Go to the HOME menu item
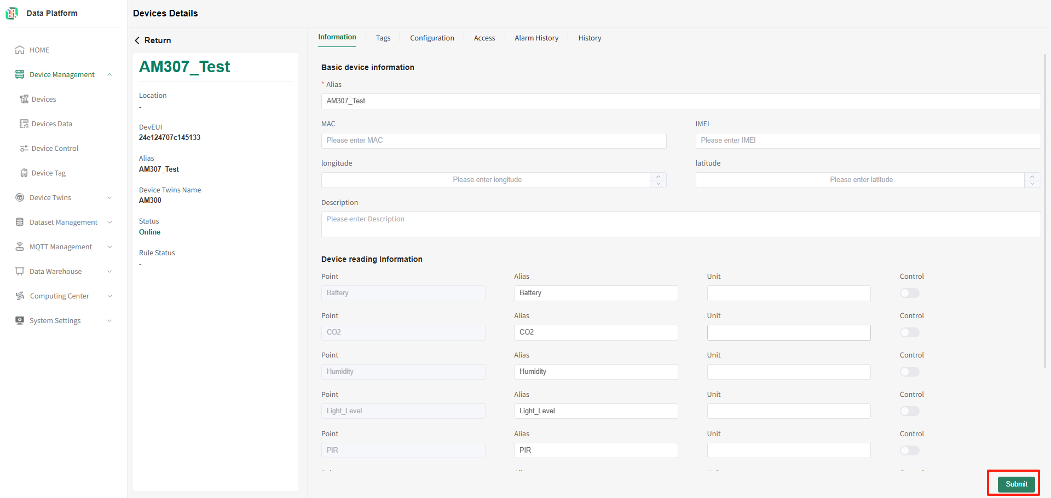Image resolution: width=1051 pixels, height=498 pixels. pyautogui.click(x=39, y=50)
